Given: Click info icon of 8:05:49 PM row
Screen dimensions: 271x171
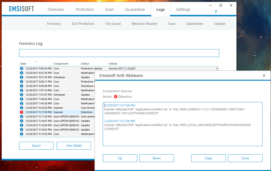Looking at the screenshot, I should point(21,86).
